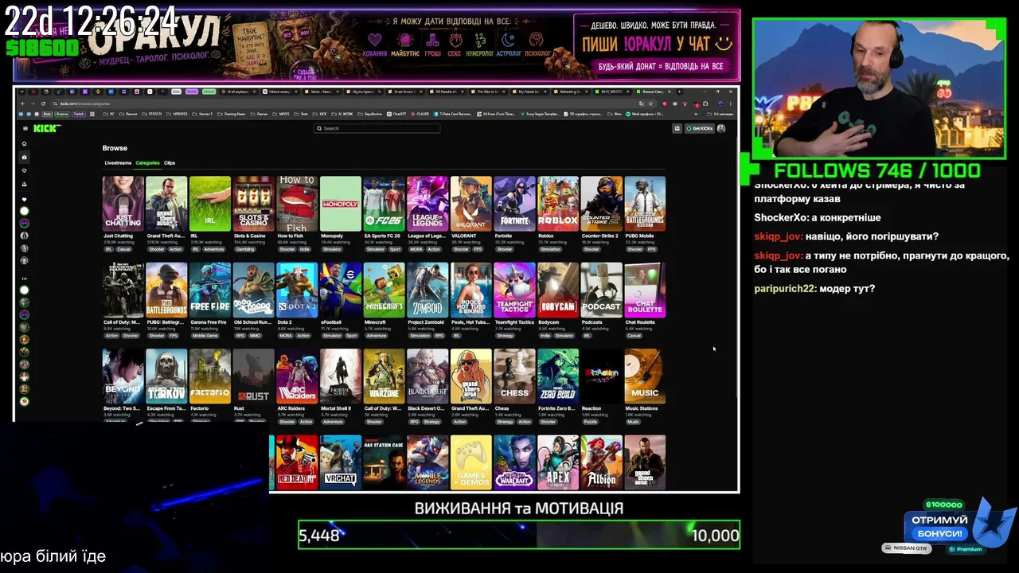Open the Minecraft category cover
Screen dimensions: 1019x573
click(x=384, y=290)
